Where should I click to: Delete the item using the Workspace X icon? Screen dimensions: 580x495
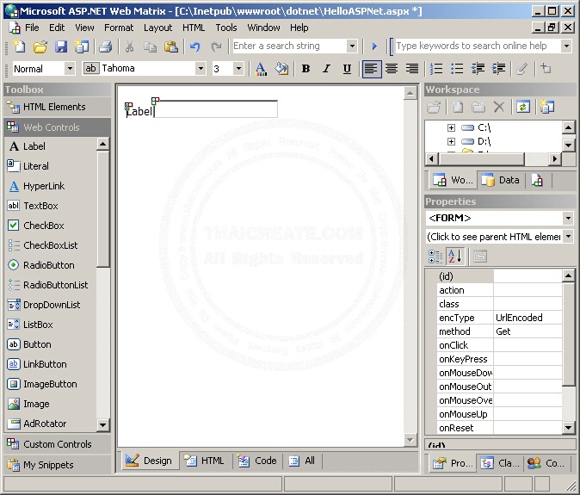pyautogui.click(x=499, y=108)
